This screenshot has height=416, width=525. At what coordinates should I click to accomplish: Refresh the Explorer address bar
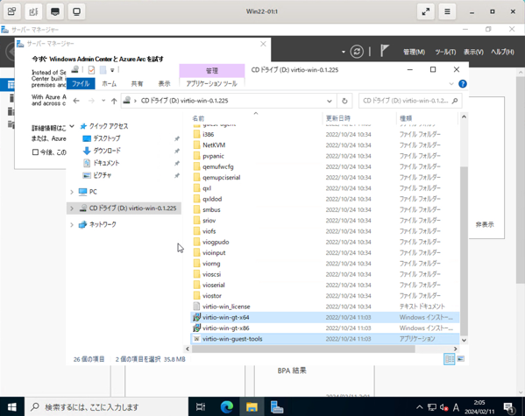tap(344, 101)
